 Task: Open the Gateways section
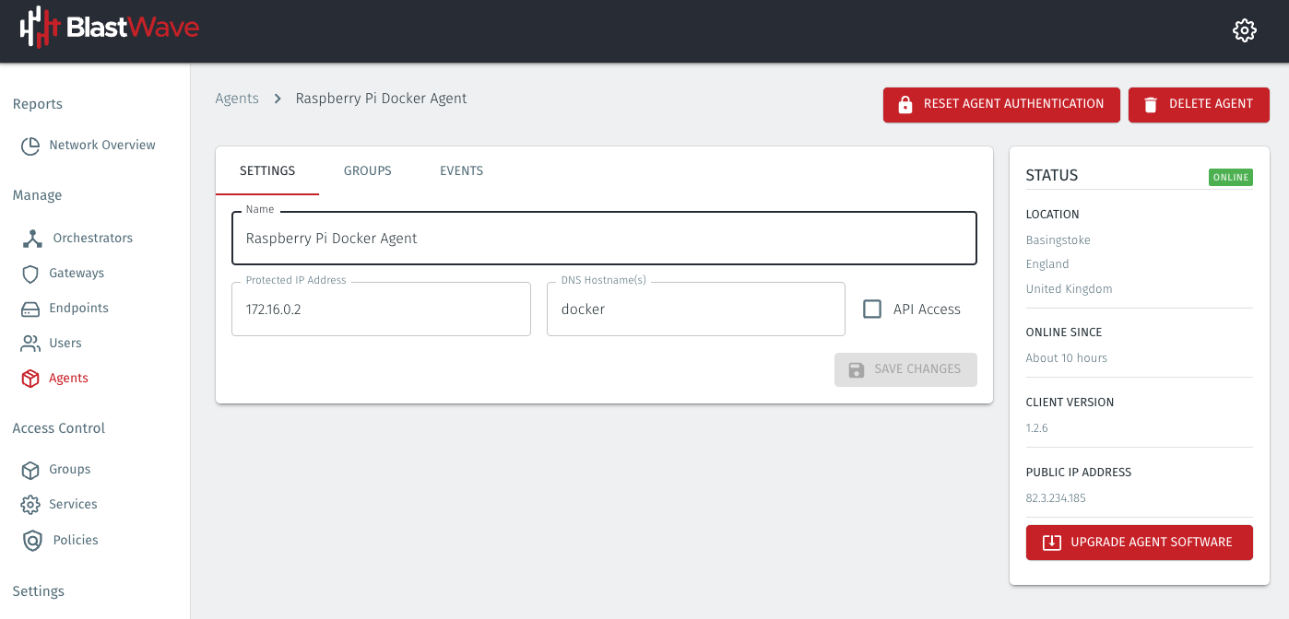[30, 273]
